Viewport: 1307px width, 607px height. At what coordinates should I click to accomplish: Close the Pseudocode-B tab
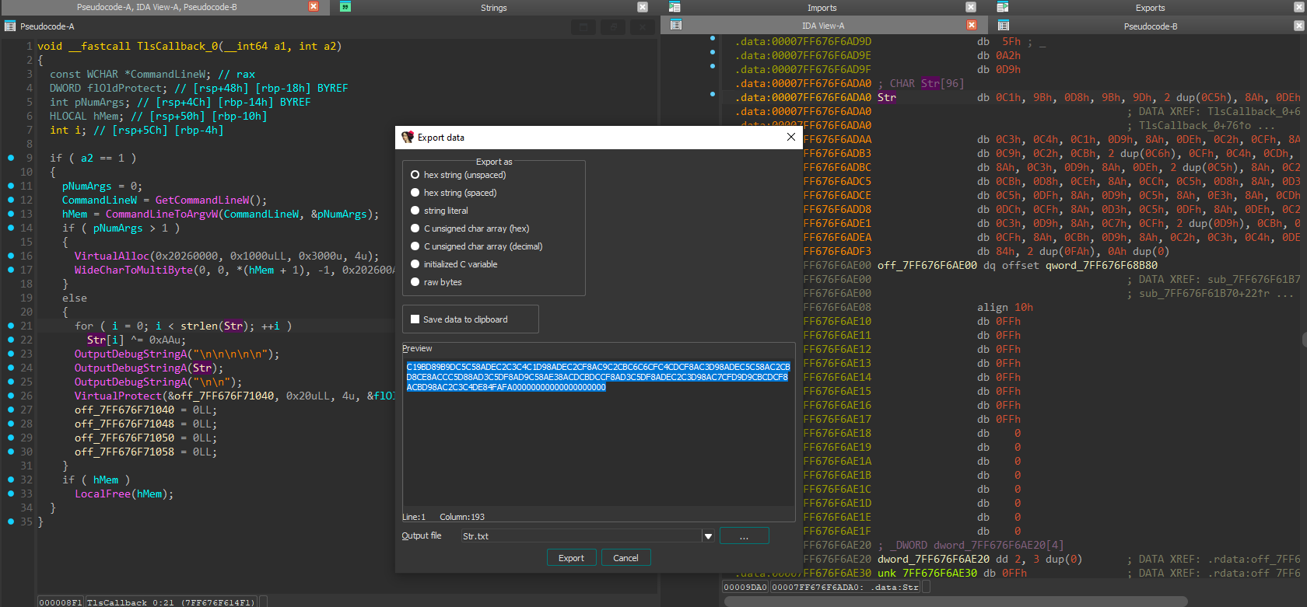click(x=1298, y=25)
